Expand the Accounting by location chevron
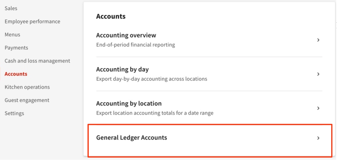The width and height of the screenshot is (337, 160). click(318, 108)
